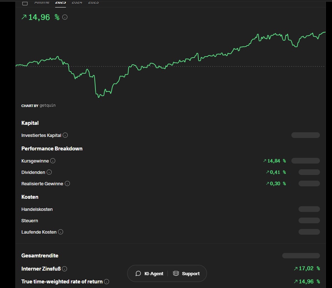332x288 pixels.
Task: Click the lowest dip on the performance chart
Action: point(98,97)
